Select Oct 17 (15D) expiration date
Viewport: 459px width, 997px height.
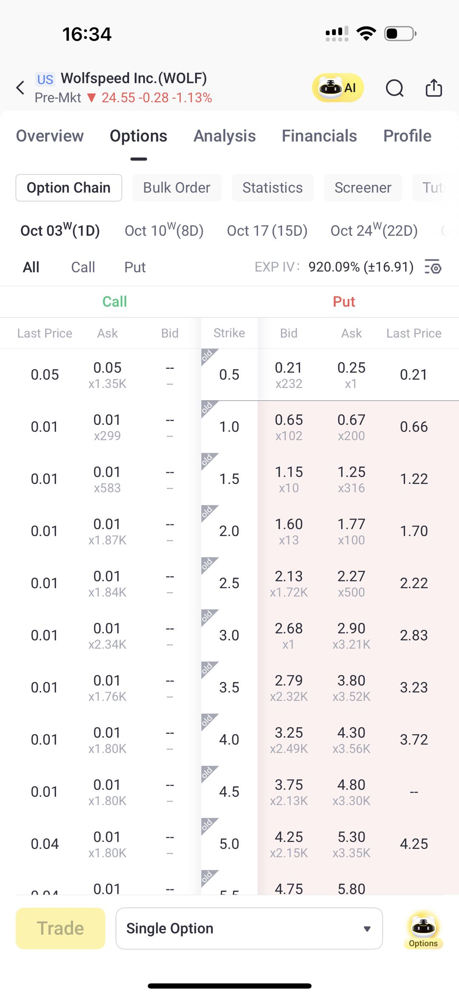click(267, 231)
